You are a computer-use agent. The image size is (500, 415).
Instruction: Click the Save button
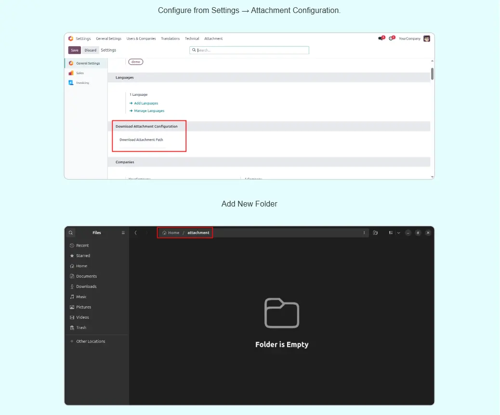point(75,50)
